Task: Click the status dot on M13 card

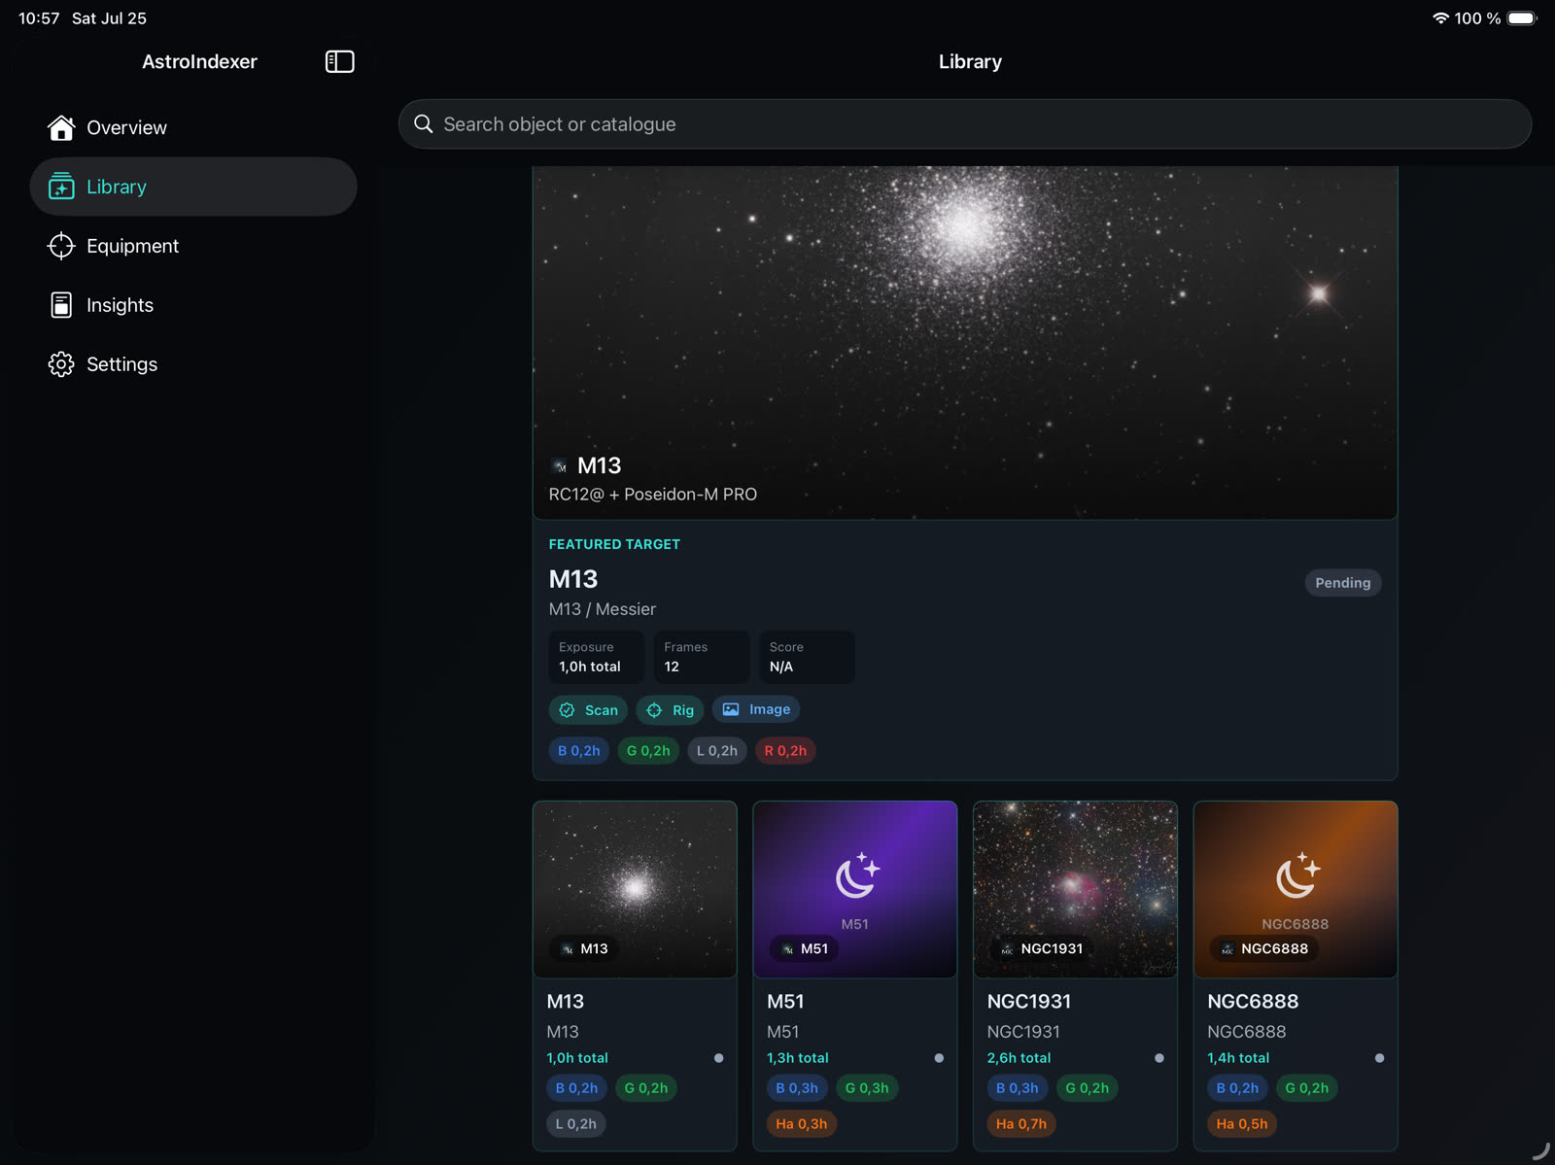Action: [x=719, y=1058]
